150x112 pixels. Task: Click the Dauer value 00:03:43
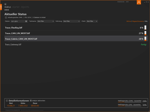[35, 106]
